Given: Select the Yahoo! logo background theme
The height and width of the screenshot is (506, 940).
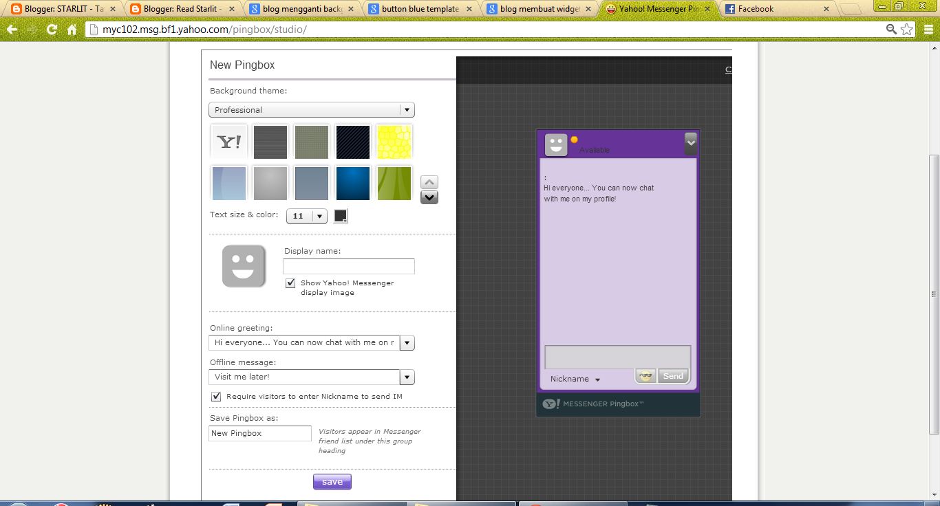Looking at the screenshot, I should [x=229, y=142].
